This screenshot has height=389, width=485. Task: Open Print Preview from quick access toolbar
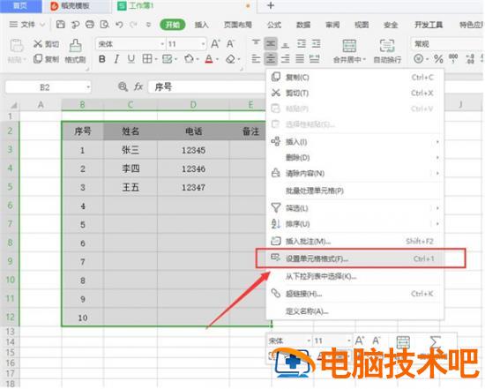coord(105,25)
